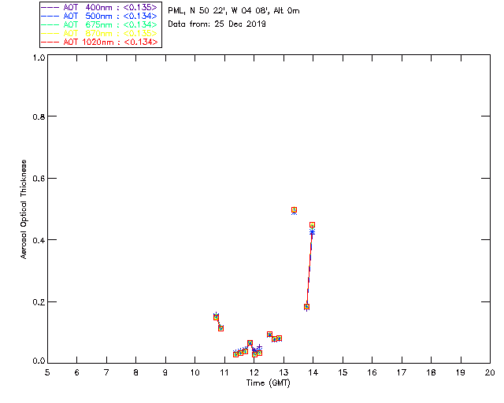Screen dimensions: 504x403
Task: Select legend text 'AOT 500nm : <0.134>'
Action: tap(110, 16)
